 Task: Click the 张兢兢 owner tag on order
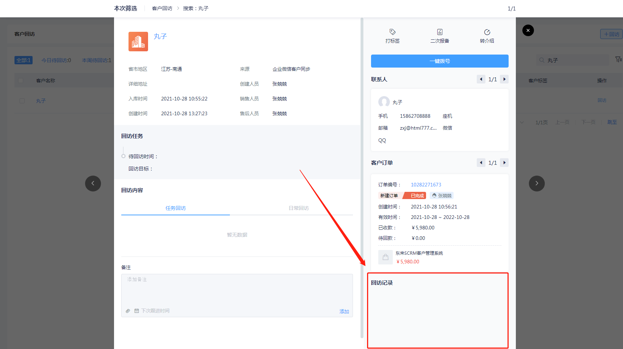[442, 195]
